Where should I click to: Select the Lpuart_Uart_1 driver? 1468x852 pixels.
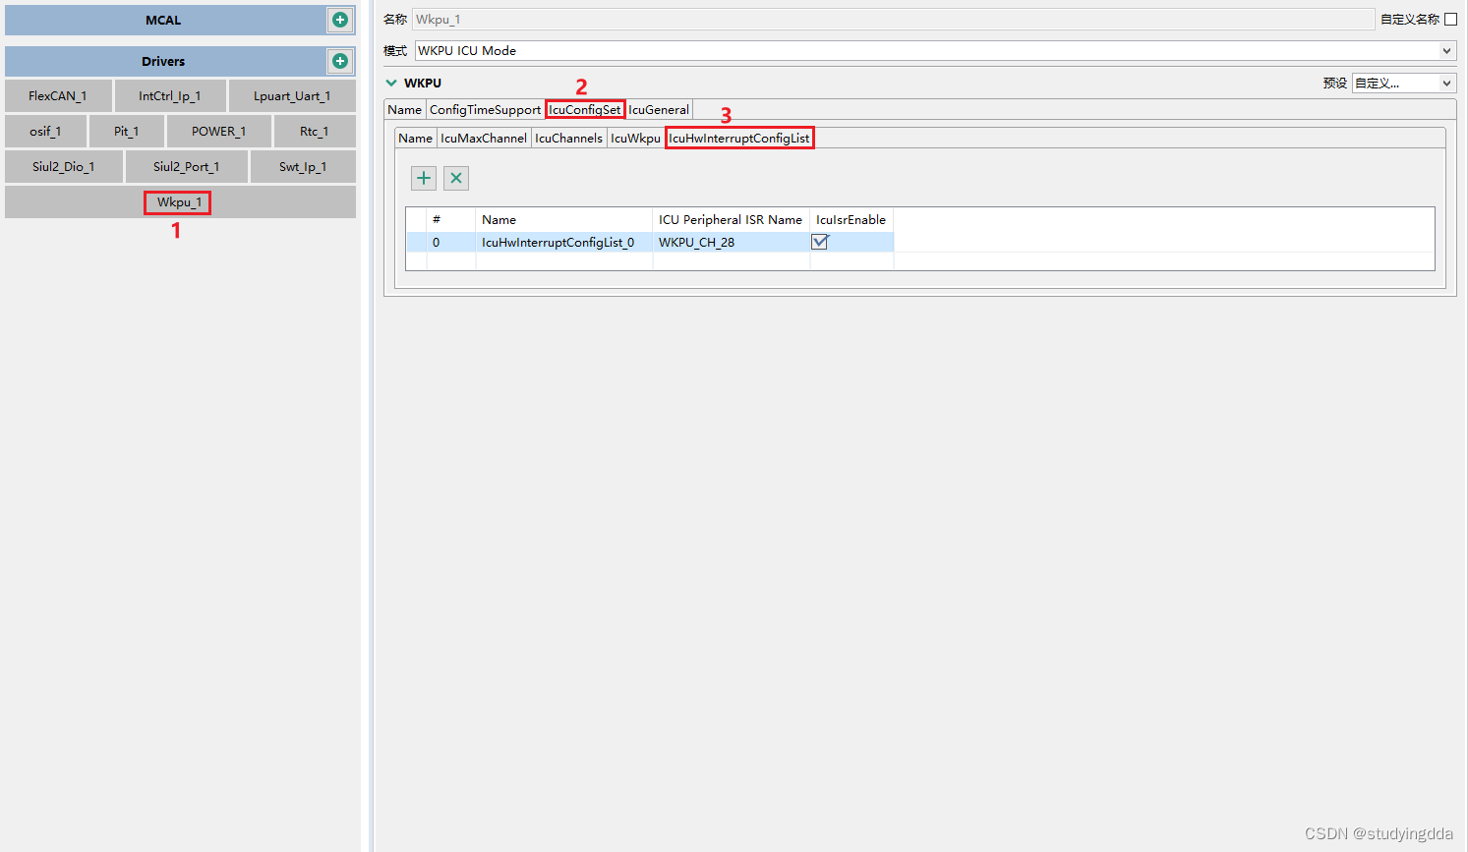tap(292, 95)
